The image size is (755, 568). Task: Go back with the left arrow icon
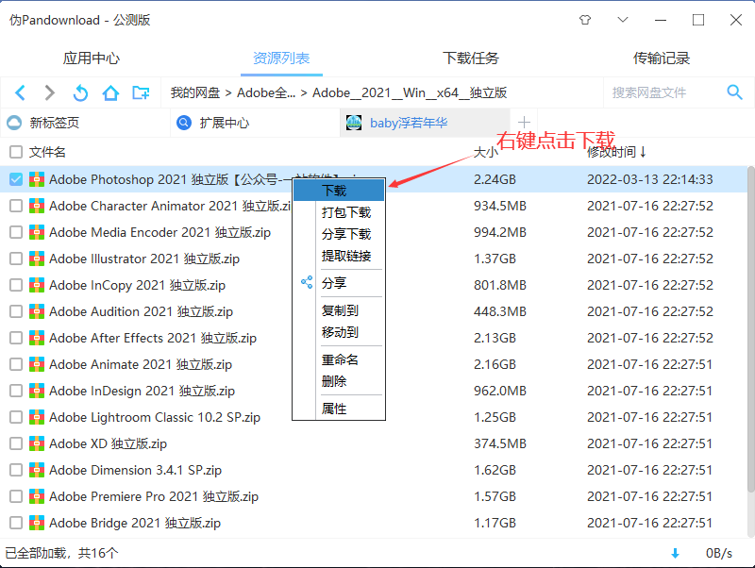tap(20, 92)
